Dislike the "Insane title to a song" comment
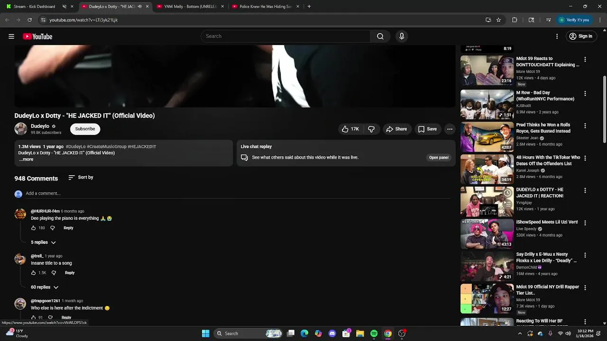The height and width of the screenshot is (341, 607). coord(54,273)
